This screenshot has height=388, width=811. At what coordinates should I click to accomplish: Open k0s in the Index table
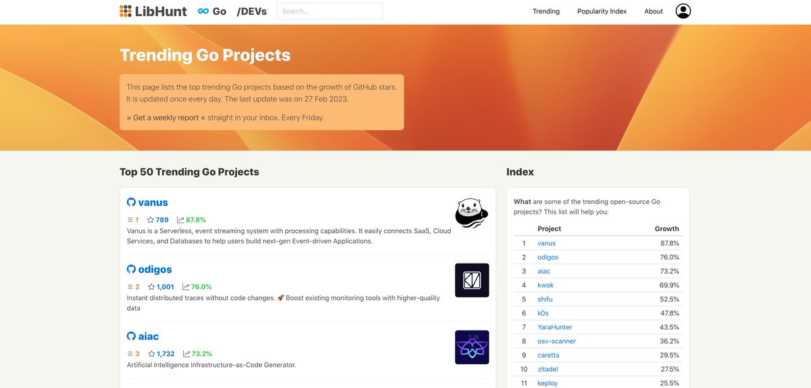543,313
